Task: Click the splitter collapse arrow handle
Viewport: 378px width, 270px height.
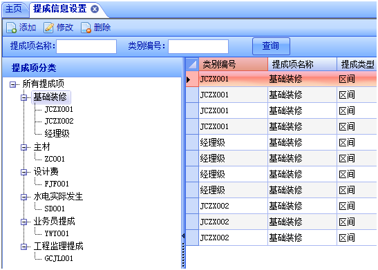Action: (183, 236)
